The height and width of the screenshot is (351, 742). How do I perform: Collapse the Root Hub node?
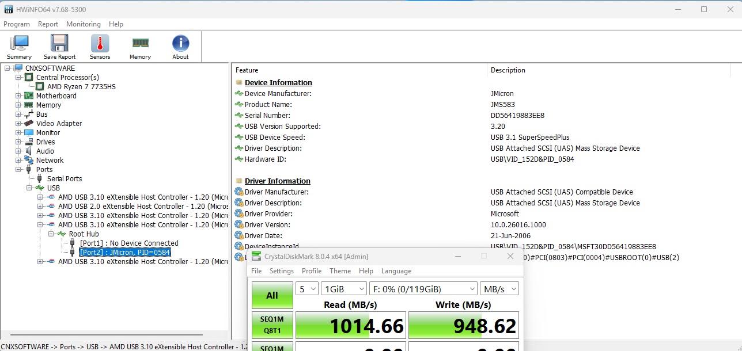(x=51, y=234)
